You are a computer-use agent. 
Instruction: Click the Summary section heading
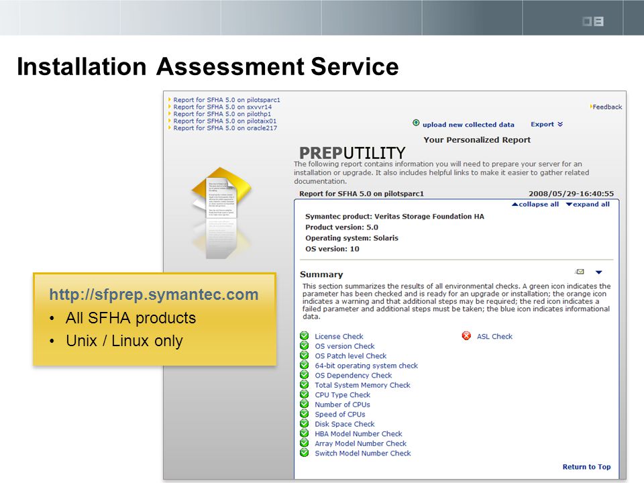pyautogui.click(x=321, y=274)
